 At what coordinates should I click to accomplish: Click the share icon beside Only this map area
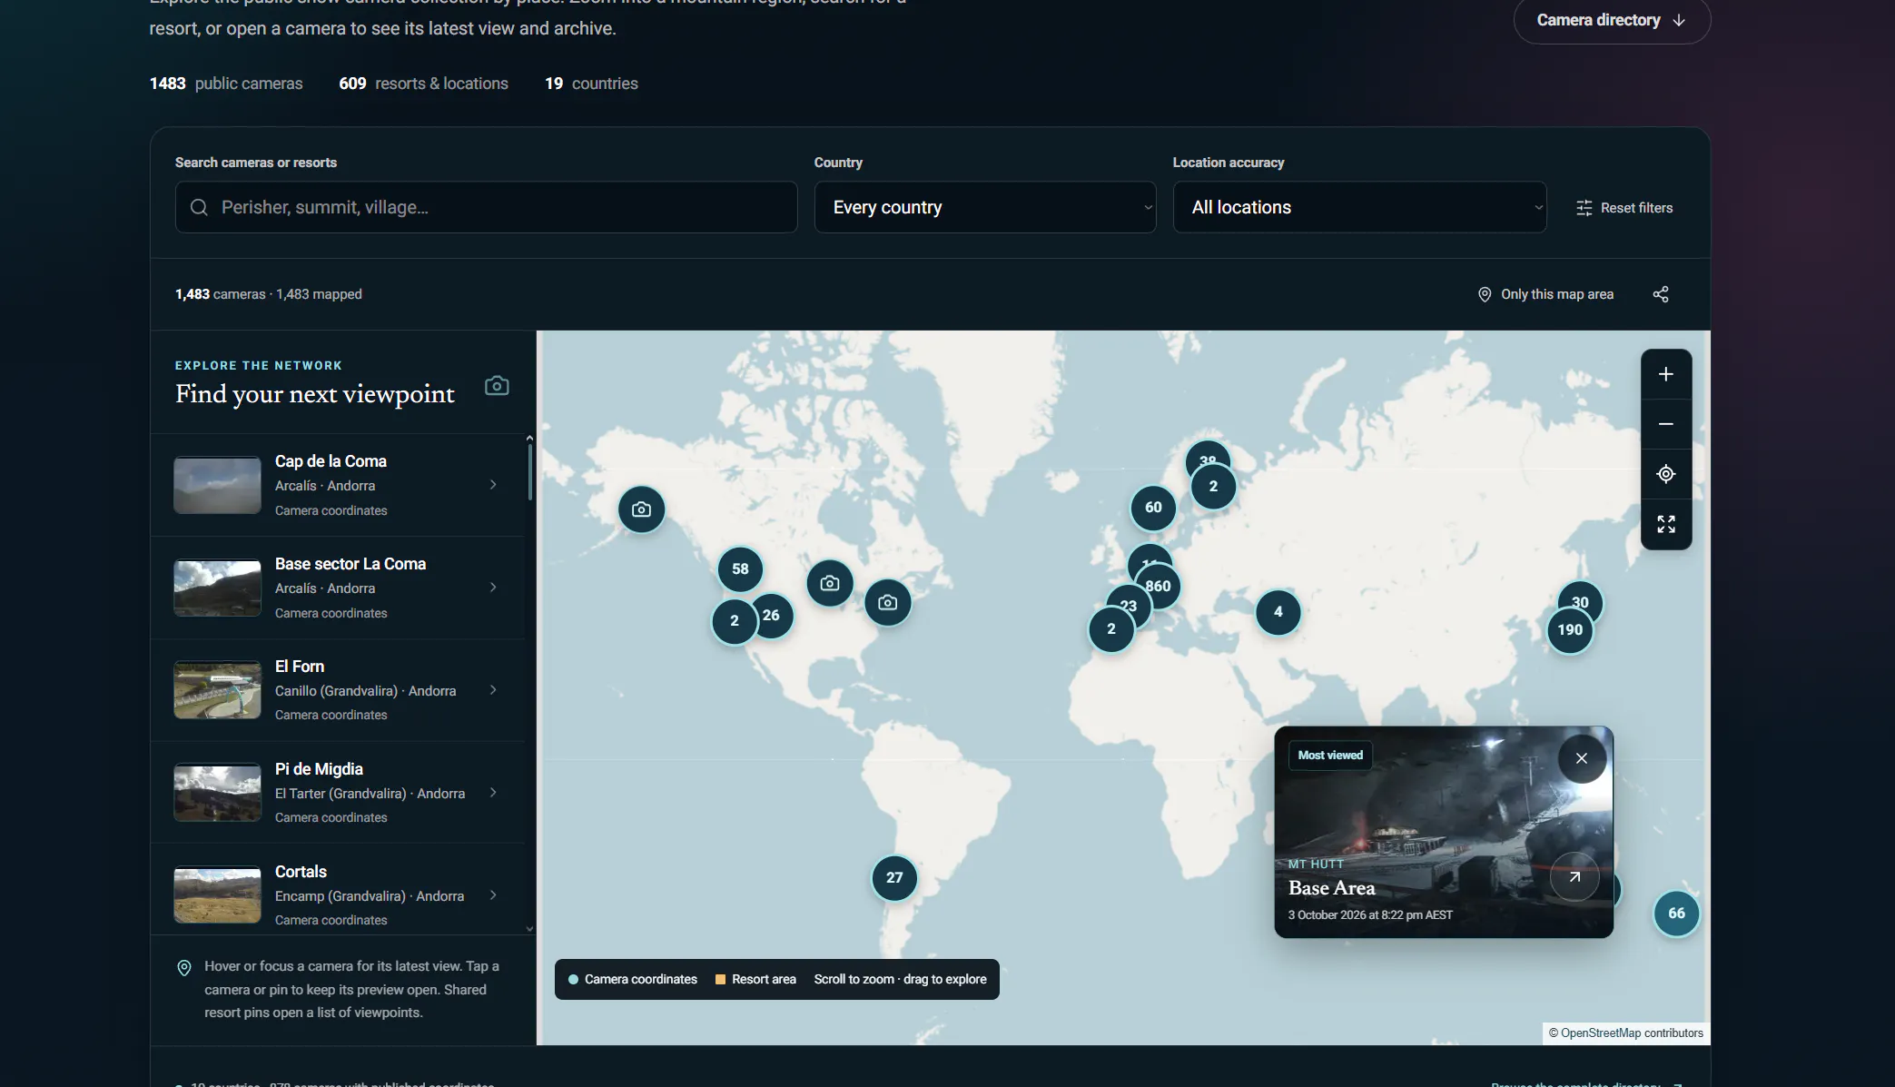pos(1660,294)
